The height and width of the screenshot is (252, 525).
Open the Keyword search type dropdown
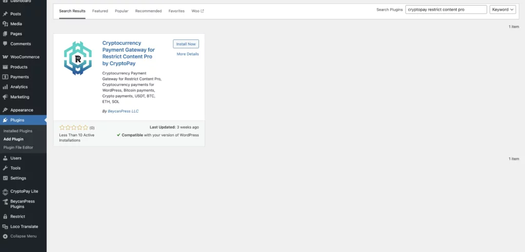tap(502, 10)
